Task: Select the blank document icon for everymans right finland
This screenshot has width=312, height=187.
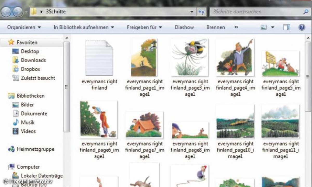Action: click(99, 58)
